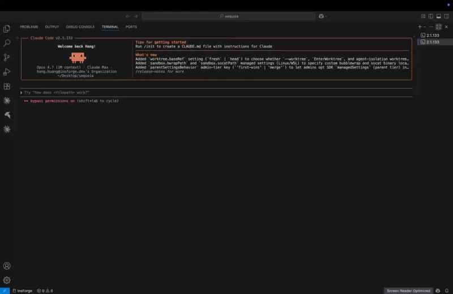The height and width of the screenshot is (294, 453).
Task: Toggle the bottom panel visibility
Action: (x=438, y=16)
